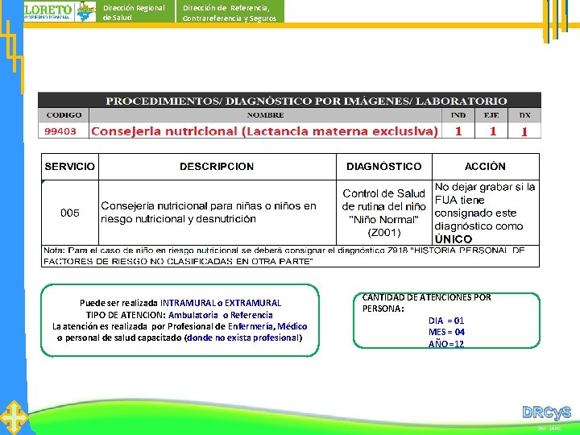The height and width of the screenshot is (435, 580).
Task: Click the action cell ending with ÚNICO
Action: (485, 213)
